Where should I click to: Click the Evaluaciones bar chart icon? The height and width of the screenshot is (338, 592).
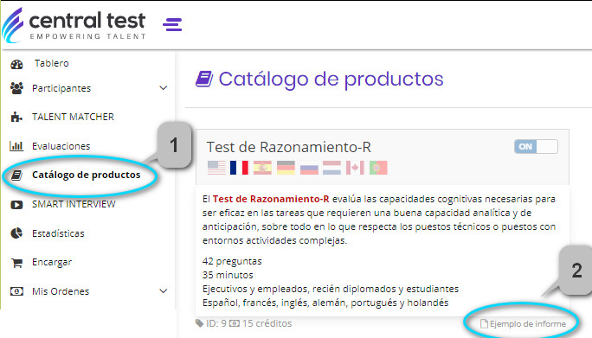pos(16,145)
